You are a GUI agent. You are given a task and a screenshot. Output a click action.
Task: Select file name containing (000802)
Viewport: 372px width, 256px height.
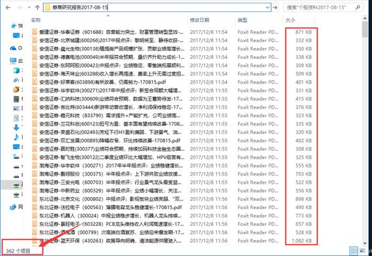point(111,199)
